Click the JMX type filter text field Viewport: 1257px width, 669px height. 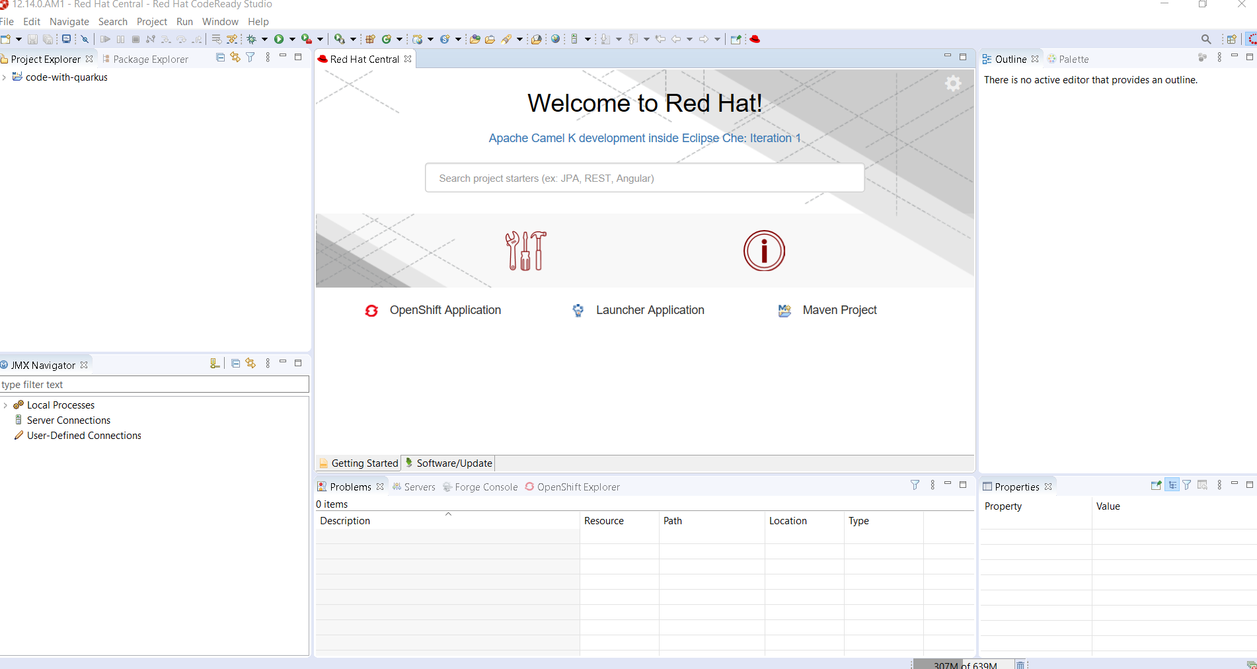tap(155, 385)
